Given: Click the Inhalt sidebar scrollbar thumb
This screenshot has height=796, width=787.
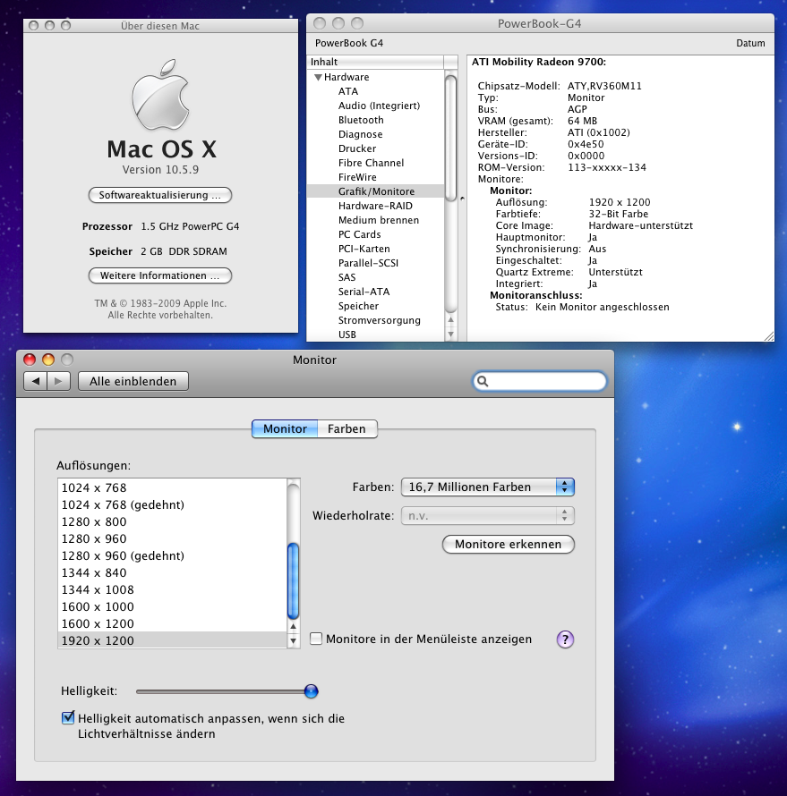Looking at the screenshot, I should [450, 138].
